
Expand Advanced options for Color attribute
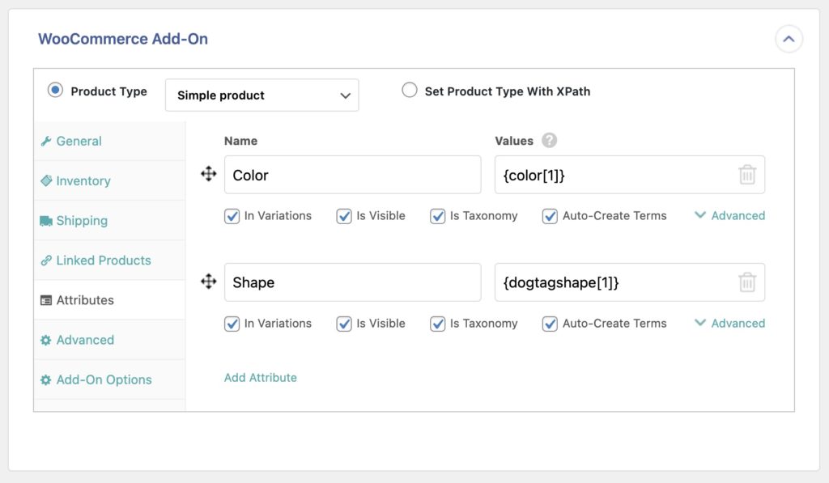(728, 216)
